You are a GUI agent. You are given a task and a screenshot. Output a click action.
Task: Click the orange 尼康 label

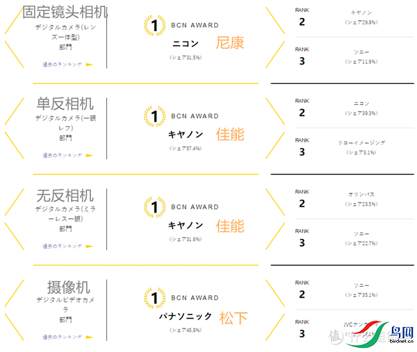click(230, 43)
